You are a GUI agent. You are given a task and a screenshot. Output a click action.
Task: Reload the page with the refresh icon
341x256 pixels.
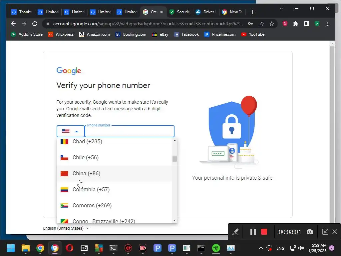35,24
